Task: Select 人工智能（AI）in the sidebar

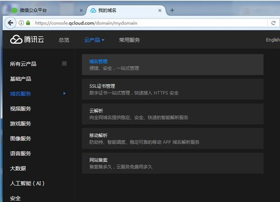Action: coord(27,183)
